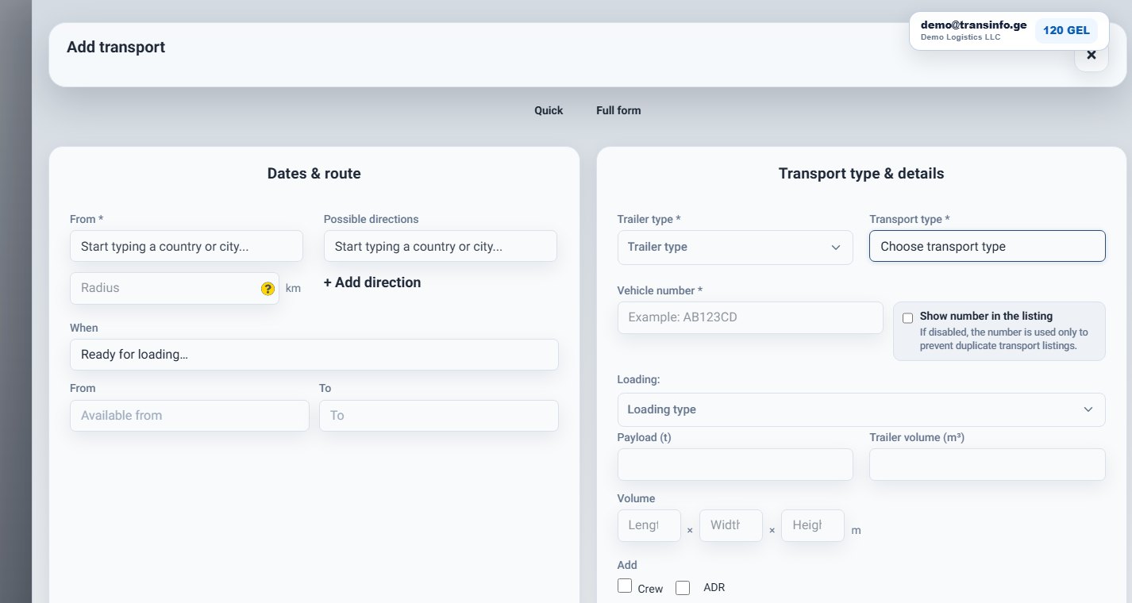Click the Trailer volume input
Image resolution: width=1132 pixels, height=603 pixels.
988,464
